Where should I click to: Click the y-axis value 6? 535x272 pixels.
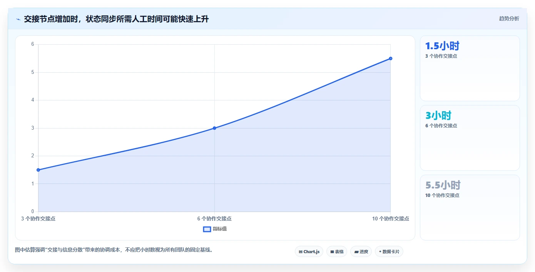pyautogui.click(x=33, y=44)
